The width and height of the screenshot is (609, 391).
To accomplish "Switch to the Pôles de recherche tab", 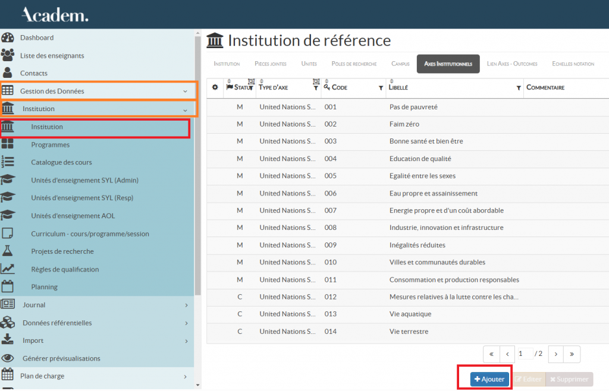I will click(354, 64).
